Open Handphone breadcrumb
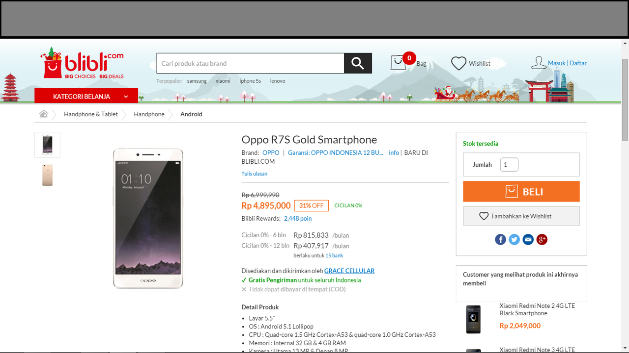Image resolution: width=629 pixels, height=353 pixels. coord(149,114)
